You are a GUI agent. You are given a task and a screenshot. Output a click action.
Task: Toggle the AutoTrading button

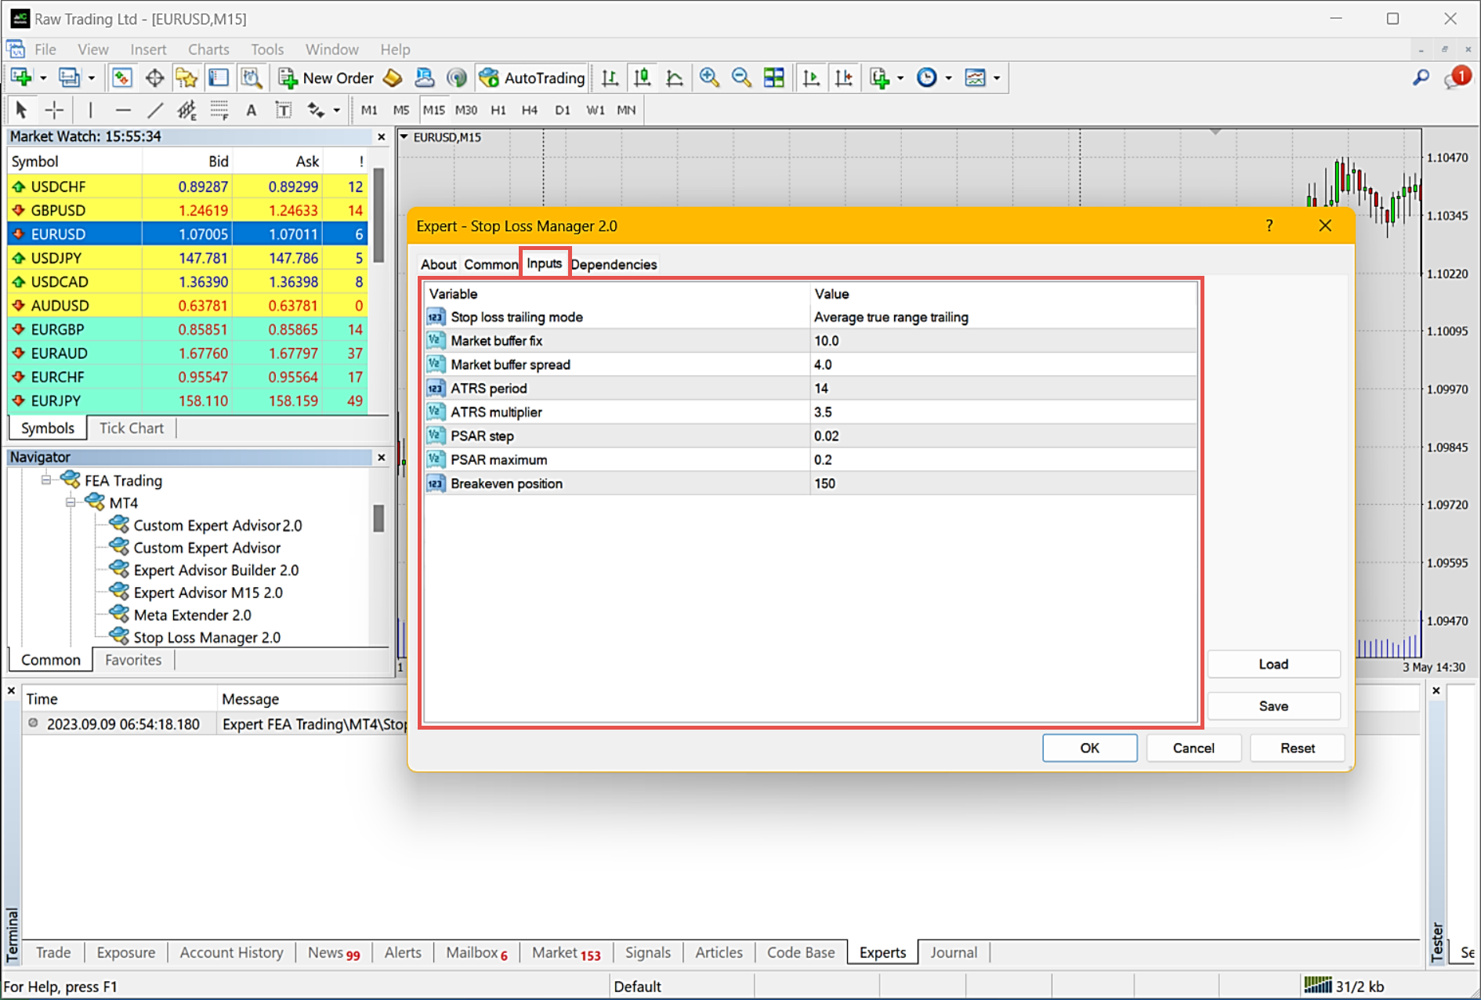coord(532,78)
